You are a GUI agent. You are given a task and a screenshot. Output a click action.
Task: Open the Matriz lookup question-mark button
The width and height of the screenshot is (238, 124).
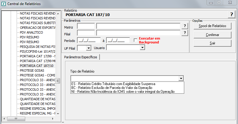185,26
